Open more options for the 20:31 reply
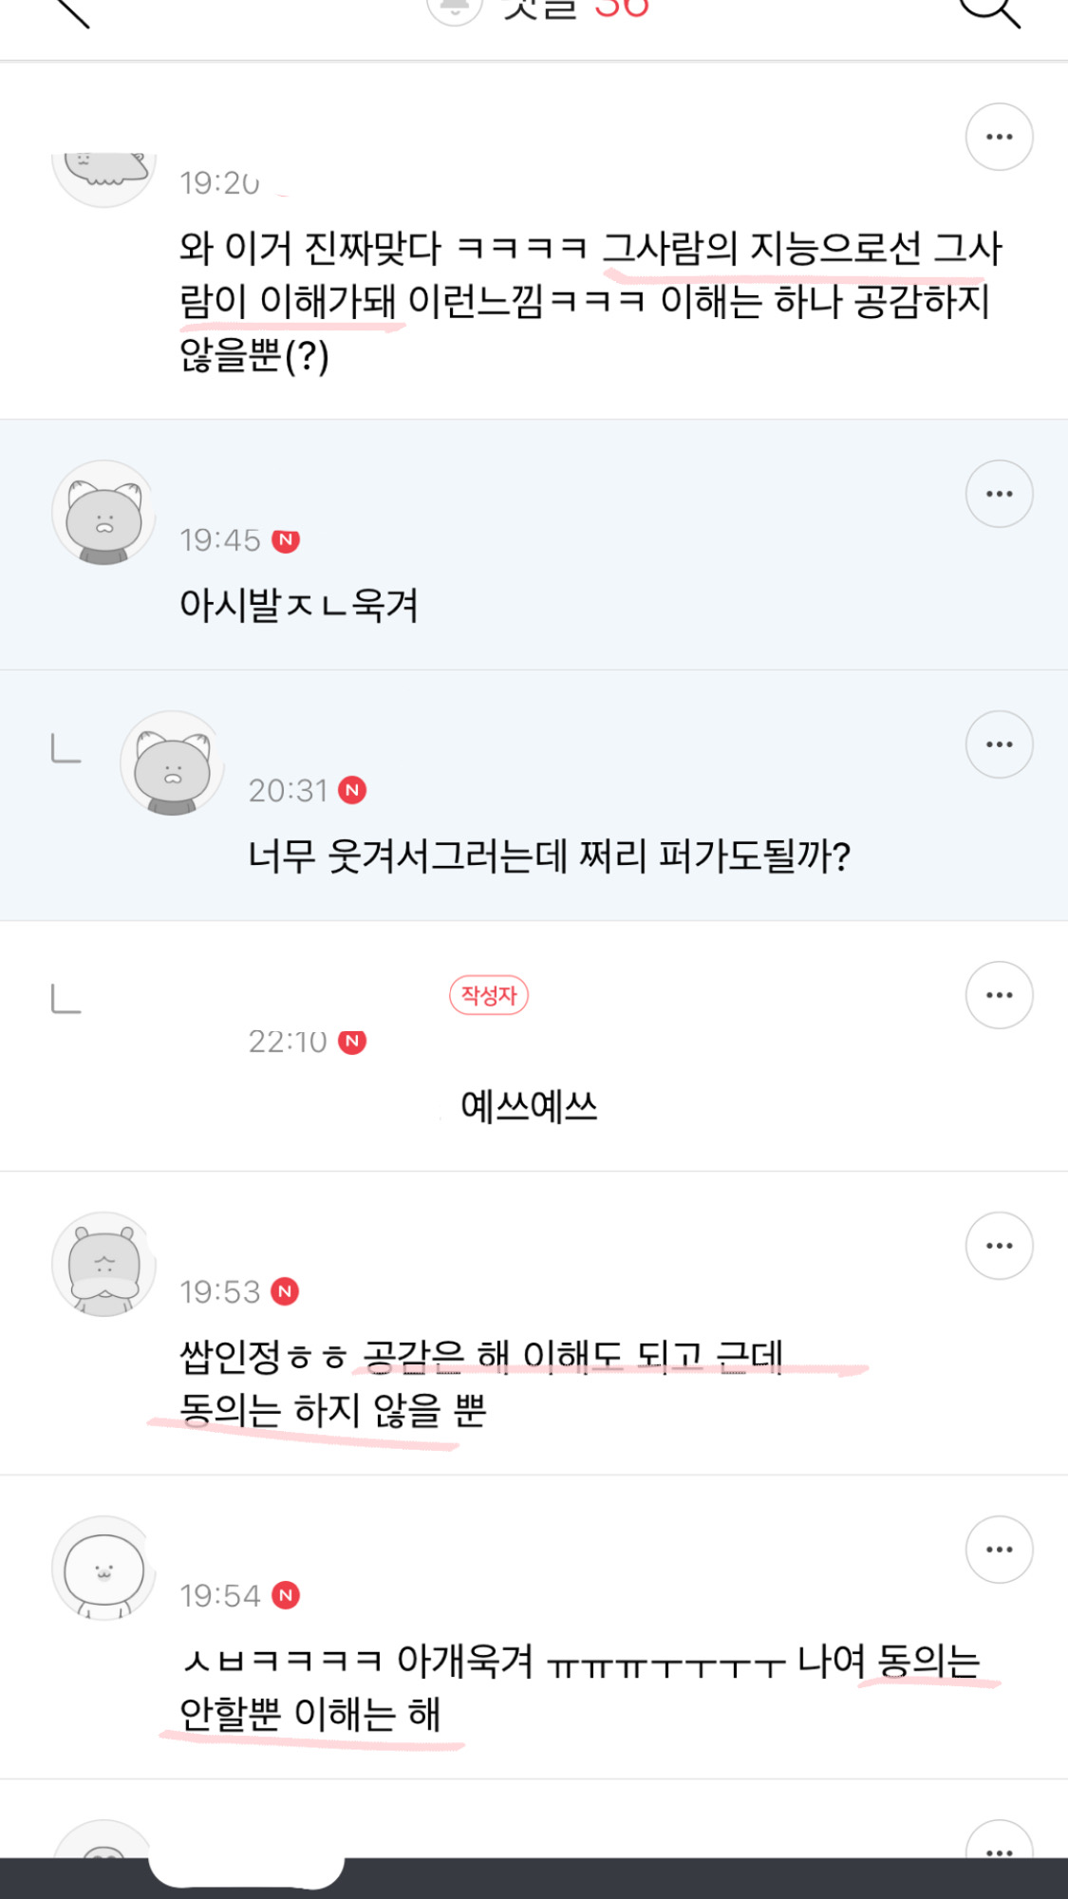This screenshot has width=1068, height=1899. 999,744
